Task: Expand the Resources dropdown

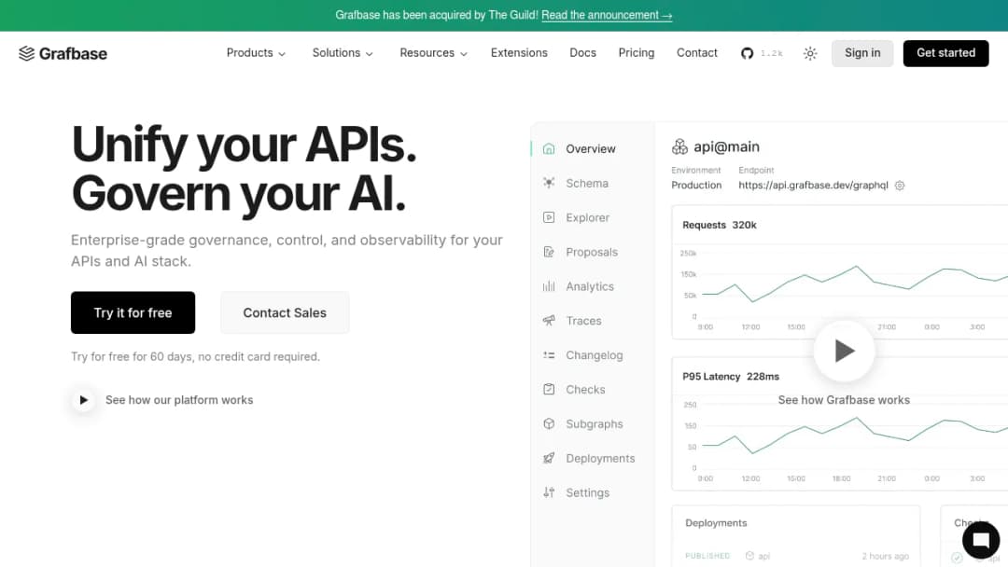Action: click(433, 53)
